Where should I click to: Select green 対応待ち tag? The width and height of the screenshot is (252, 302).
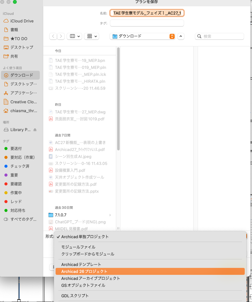tap(20, 210)
